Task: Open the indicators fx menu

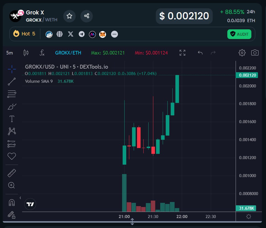Action: pos(42,53)
